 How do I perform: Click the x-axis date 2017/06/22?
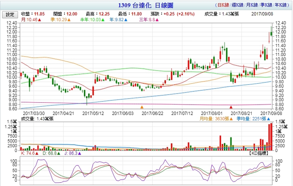[x=152, y=113]
